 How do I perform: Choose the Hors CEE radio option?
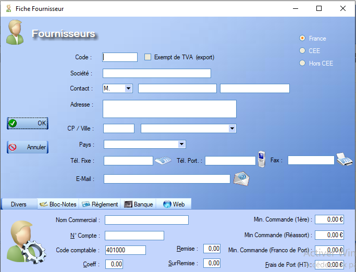tap(302, 63)
